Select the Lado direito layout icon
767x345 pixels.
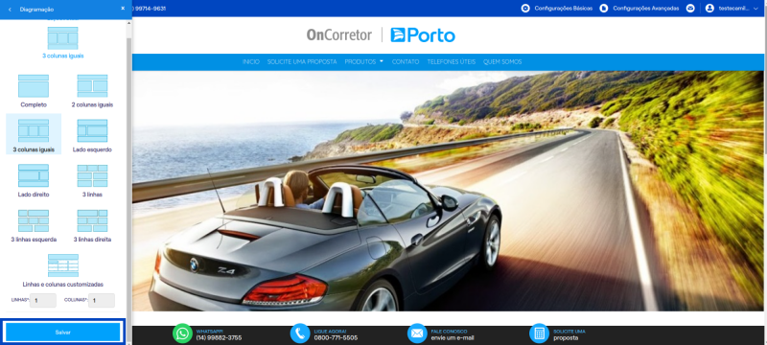pyautogui.click(x=34, y=175)
